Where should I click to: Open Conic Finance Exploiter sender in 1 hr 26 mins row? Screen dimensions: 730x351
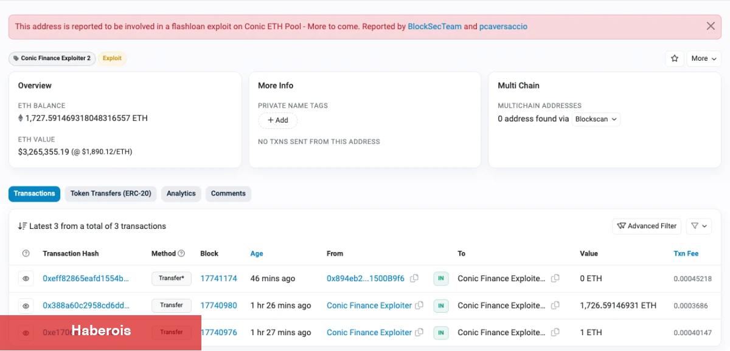369,305
